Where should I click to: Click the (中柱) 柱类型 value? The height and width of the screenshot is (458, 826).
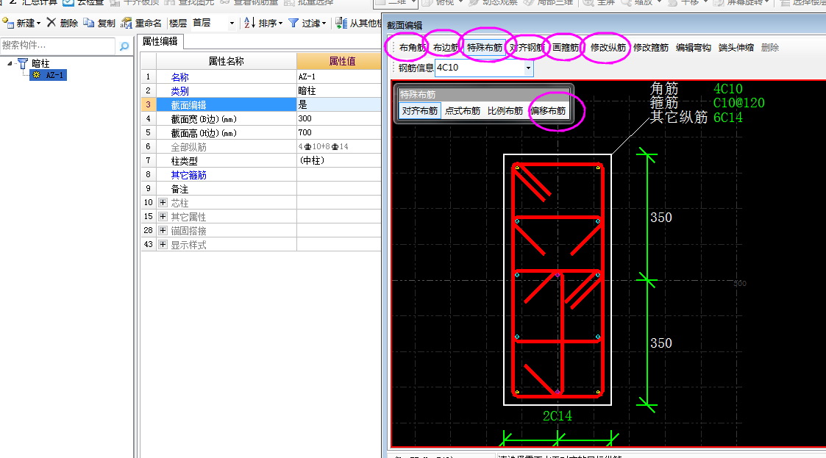(339, 160)
